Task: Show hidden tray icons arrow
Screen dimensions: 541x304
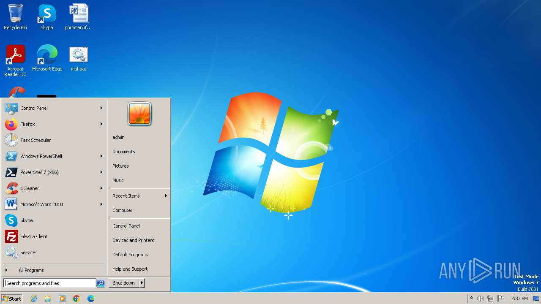Action: point(471,299)
